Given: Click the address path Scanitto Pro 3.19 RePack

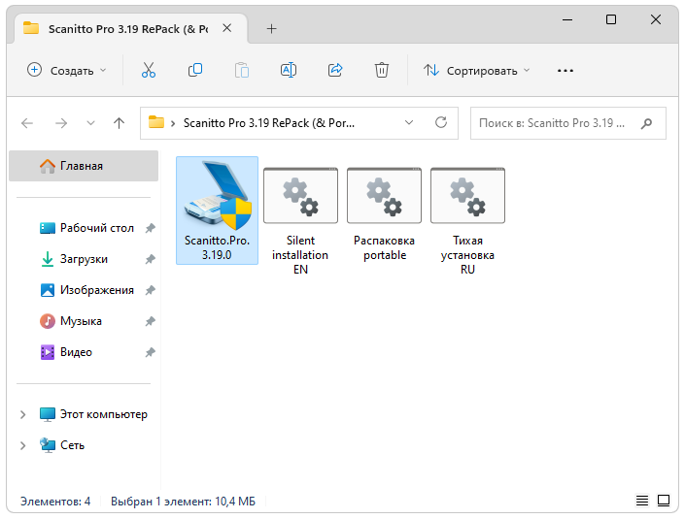Looking at the screenshot, I should pos(269,123).
